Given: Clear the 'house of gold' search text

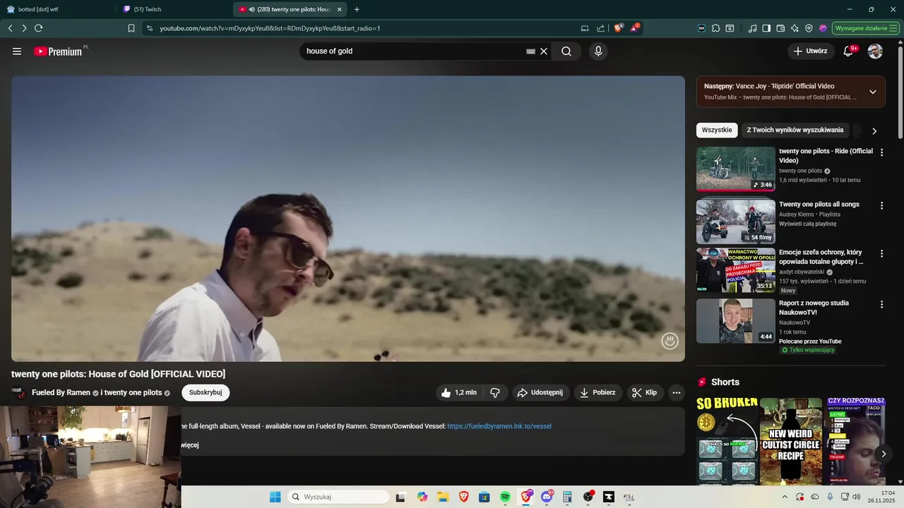Looking at the screenshot, I should coord(544,52).
